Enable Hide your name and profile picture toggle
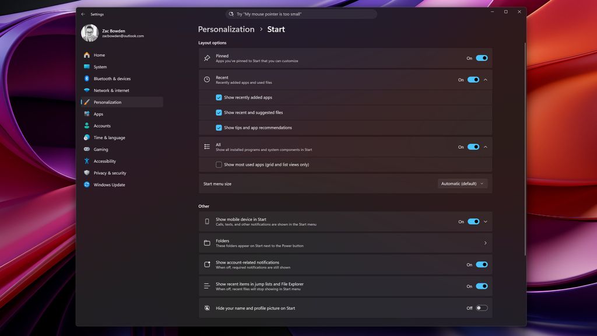Image resolution: width=597 pixels, height=336 pixels. (482, 308)
